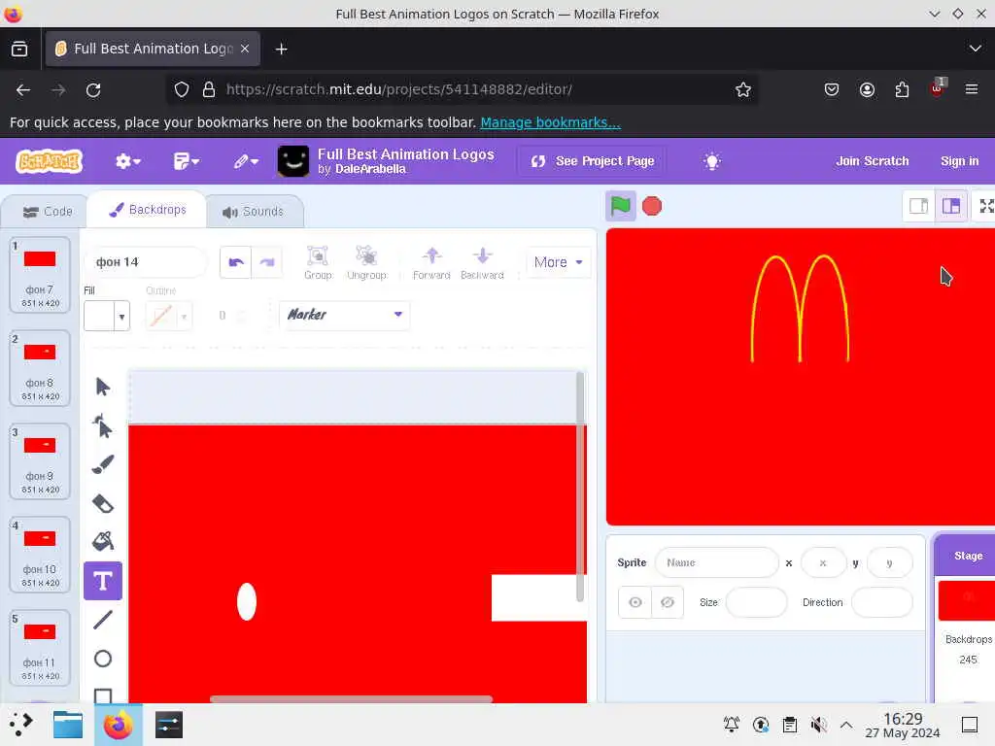Click Join Scratch link
This screenshot has height=746, width=995.
pos(872,161)
